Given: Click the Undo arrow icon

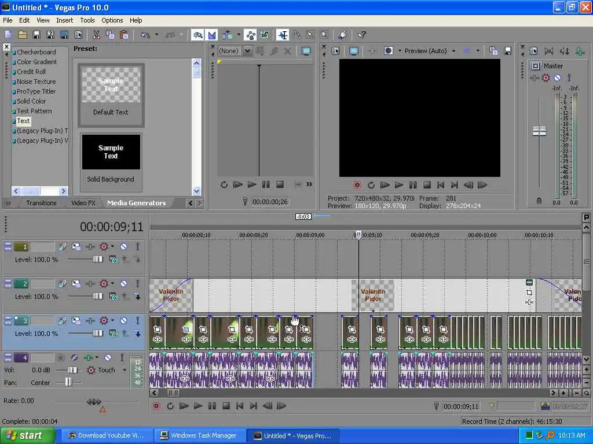Looking at the screenshot, I should (145, 35).
